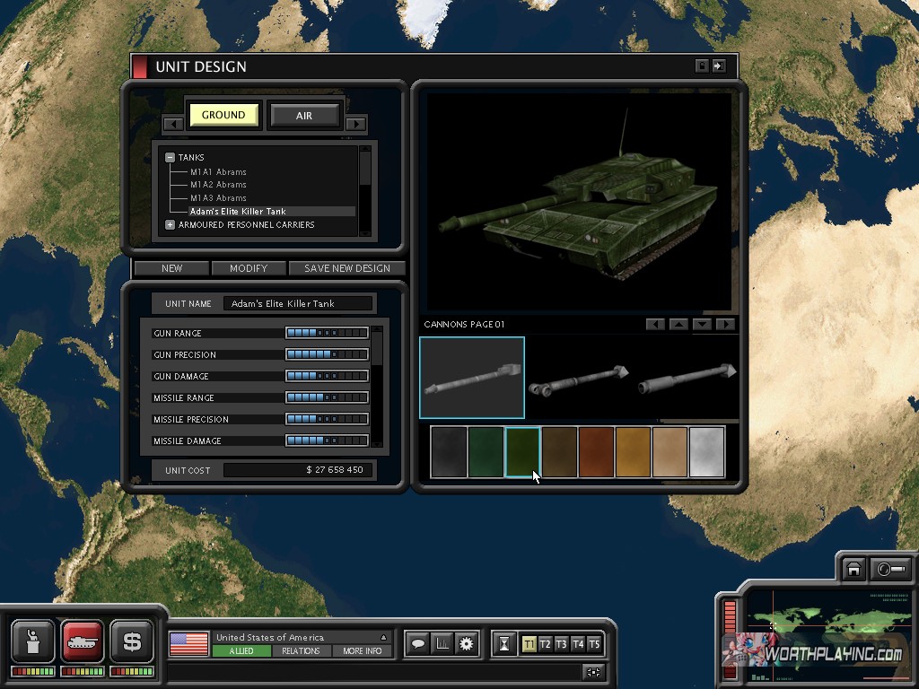Open the political sphere podium icon
This screenshot has height=689, width=919.
point(33,641)
